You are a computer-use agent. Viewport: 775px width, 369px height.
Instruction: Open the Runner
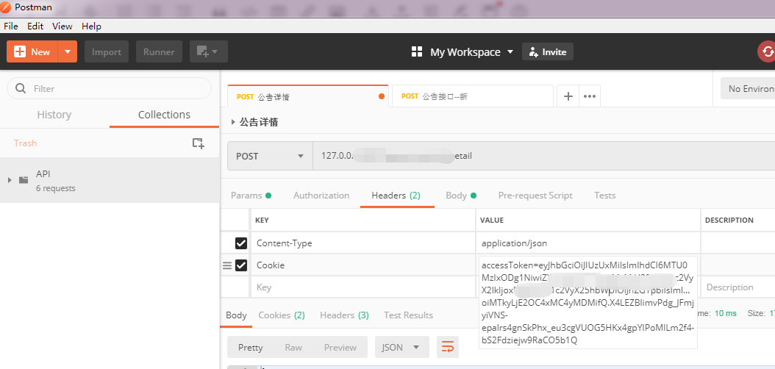[159, 52]
